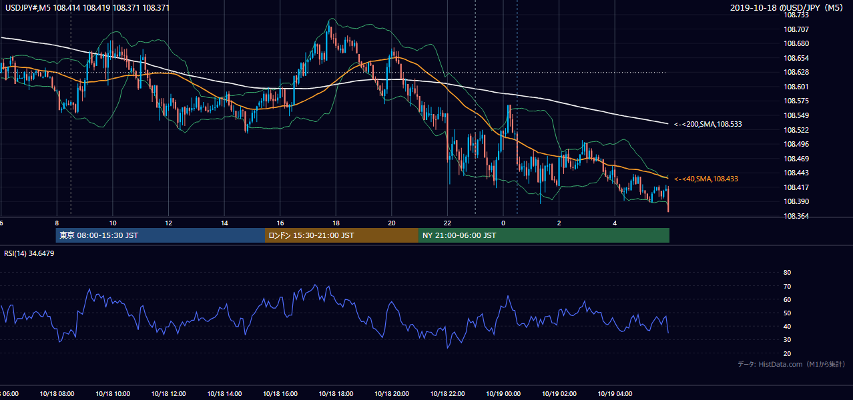This screenshot has width=853, height=400.
Task: Click the 40,SMA,108.433 indicator label
Action: click(705, 179)
